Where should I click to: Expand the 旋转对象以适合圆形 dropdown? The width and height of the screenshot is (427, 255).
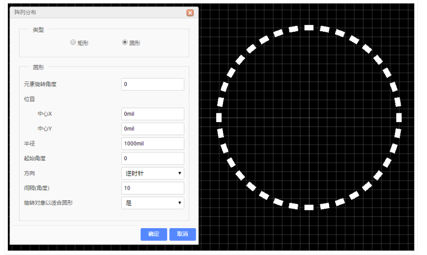pos(153,203)
